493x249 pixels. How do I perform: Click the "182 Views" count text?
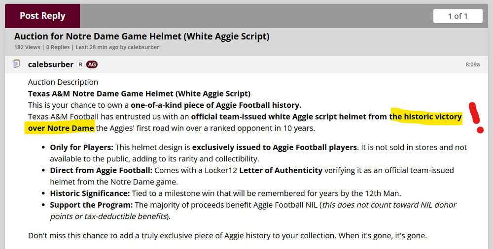[x=28, y=47]
